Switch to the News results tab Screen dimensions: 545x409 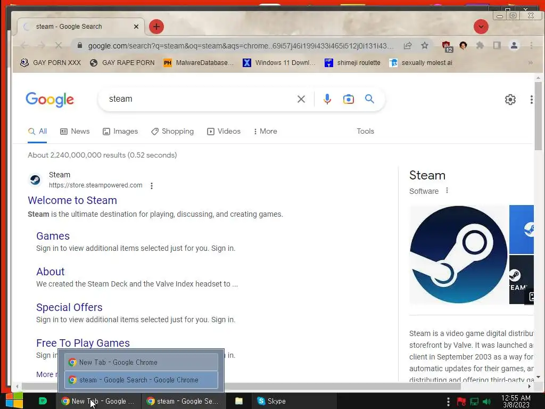click(75, 132)
